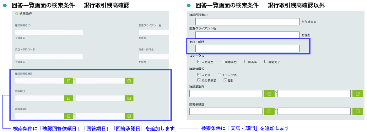This screenshot has height=132, width=367.
Task: Uncheck the 承認待ち status checkbox
Action: coord(222,62)
